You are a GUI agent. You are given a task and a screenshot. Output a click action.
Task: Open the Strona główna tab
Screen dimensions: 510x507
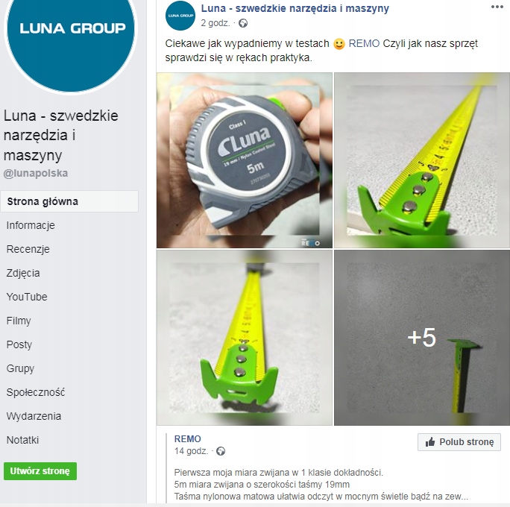point(69,201)
